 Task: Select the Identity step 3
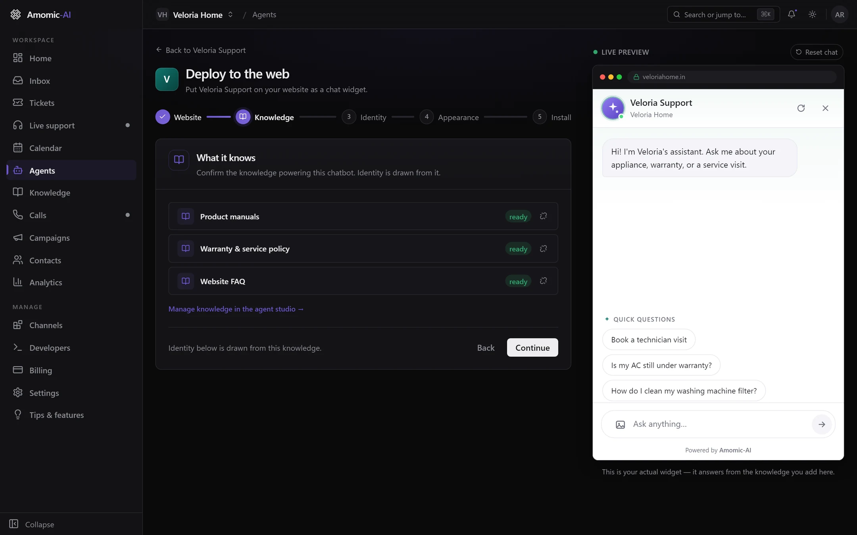[364, 117]
